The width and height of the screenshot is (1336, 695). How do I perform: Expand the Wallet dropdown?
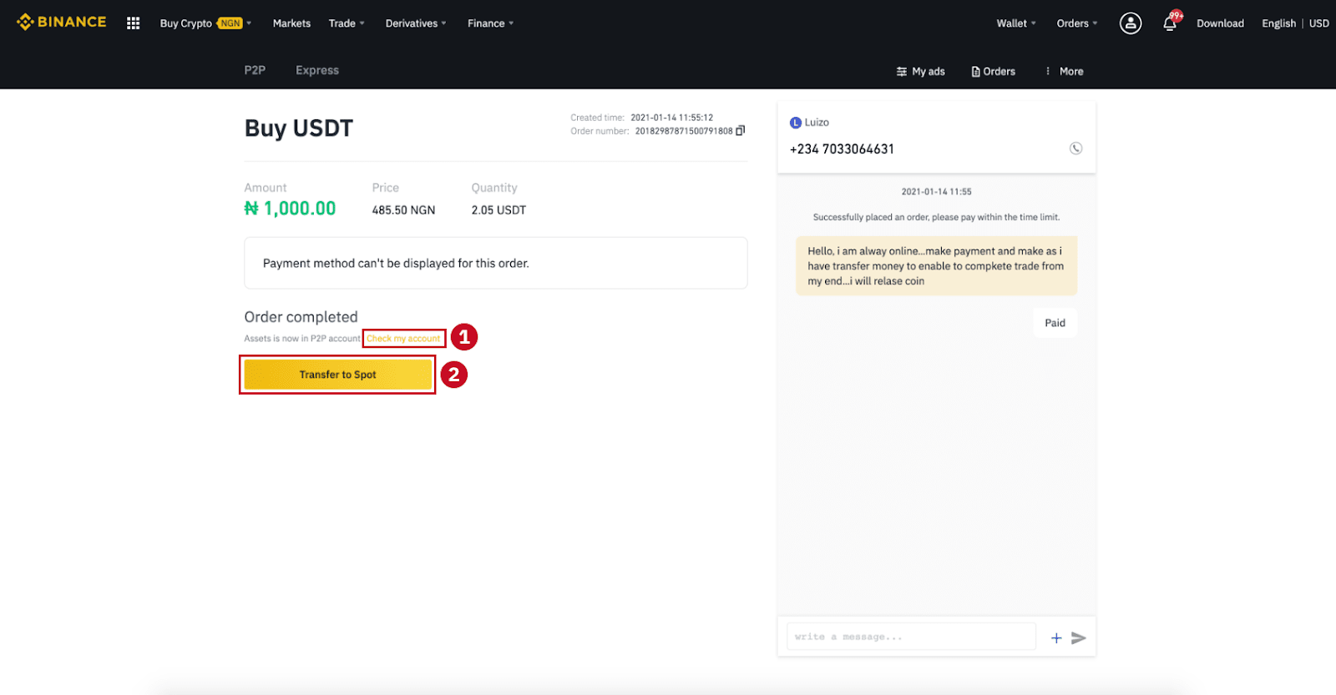click(x=1016, y=23)
